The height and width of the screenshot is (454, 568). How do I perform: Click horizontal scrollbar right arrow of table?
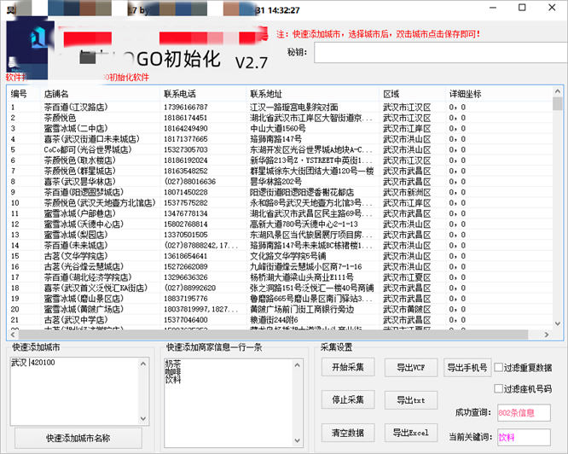(x=547, y=335)
